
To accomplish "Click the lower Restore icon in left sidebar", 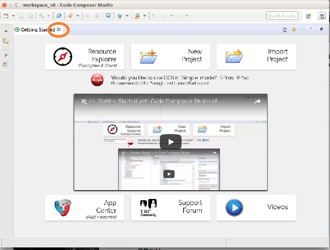I will pos(6,55).
